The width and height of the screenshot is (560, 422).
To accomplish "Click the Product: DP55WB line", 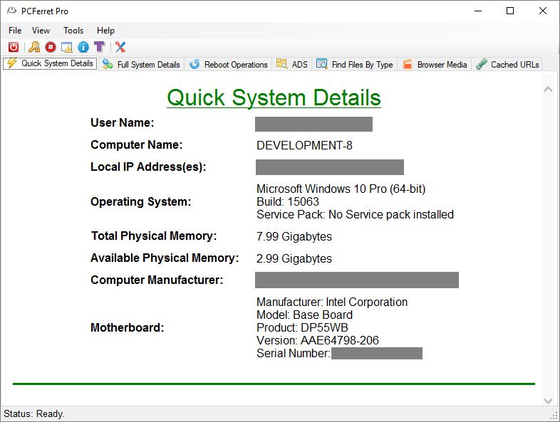I will tap(302, 327).
